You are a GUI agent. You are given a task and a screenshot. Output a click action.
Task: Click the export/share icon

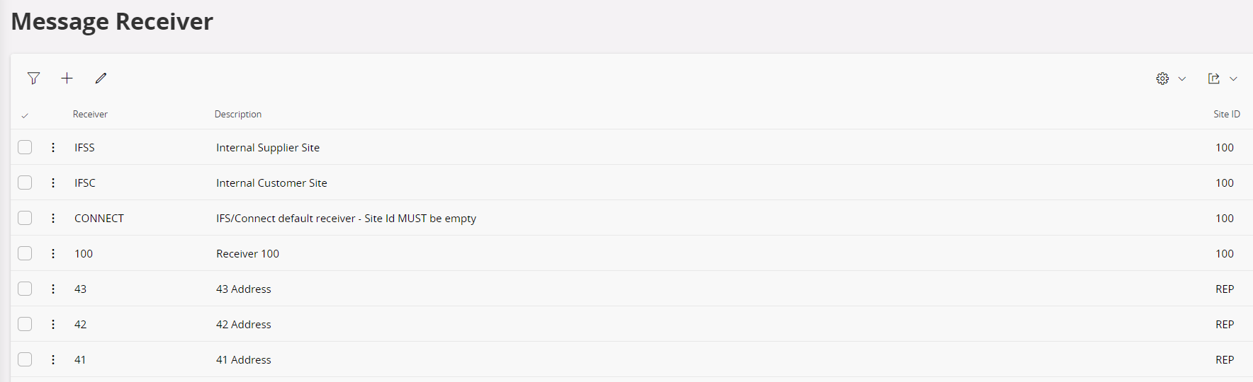[x=1214, y=79]
